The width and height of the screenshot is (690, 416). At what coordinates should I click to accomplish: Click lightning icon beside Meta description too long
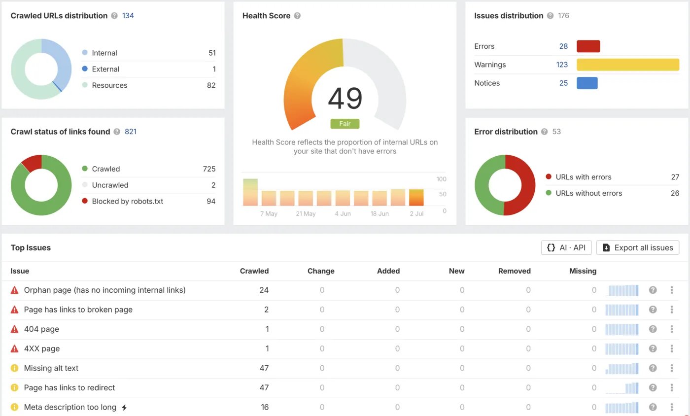click(x=124, y=407)
